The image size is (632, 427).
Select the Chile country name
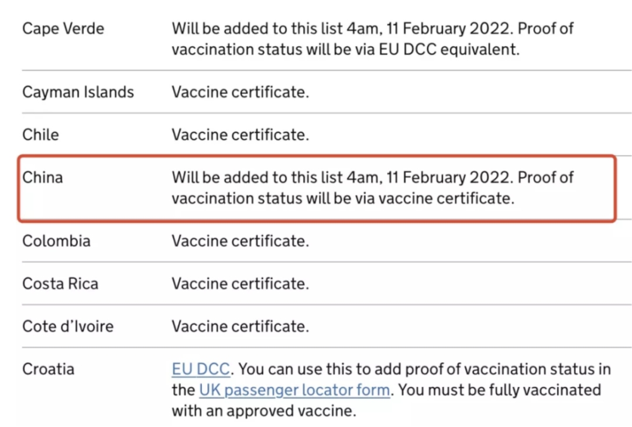click(41, 135)
